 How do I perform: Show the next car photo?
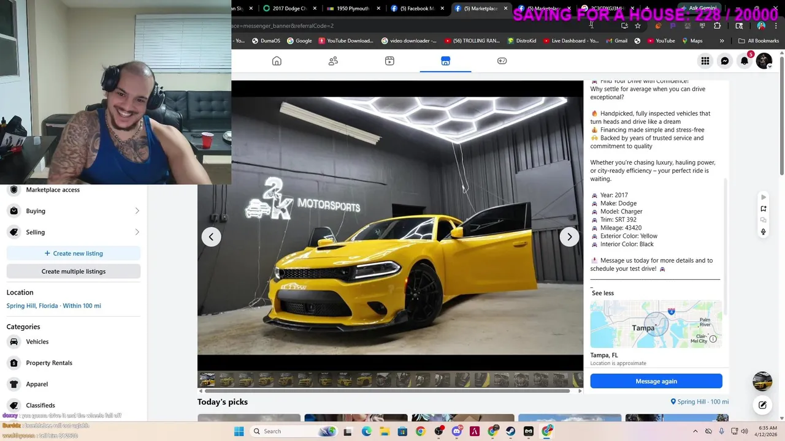[569, 236]
